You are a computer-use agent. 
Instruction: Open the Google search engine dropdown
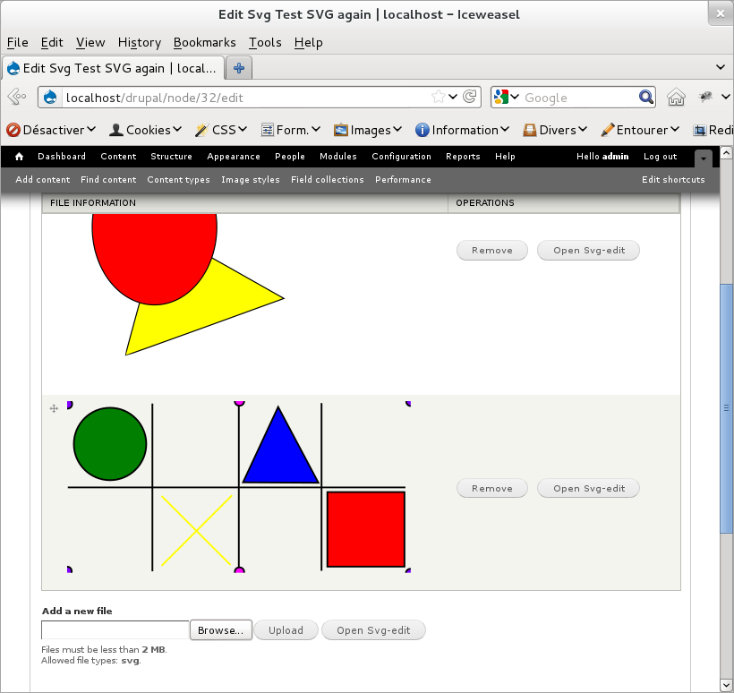[505, 98]
